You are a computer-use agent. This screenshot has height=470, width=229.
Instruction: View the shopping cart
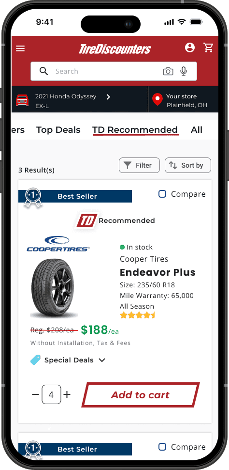208,47
